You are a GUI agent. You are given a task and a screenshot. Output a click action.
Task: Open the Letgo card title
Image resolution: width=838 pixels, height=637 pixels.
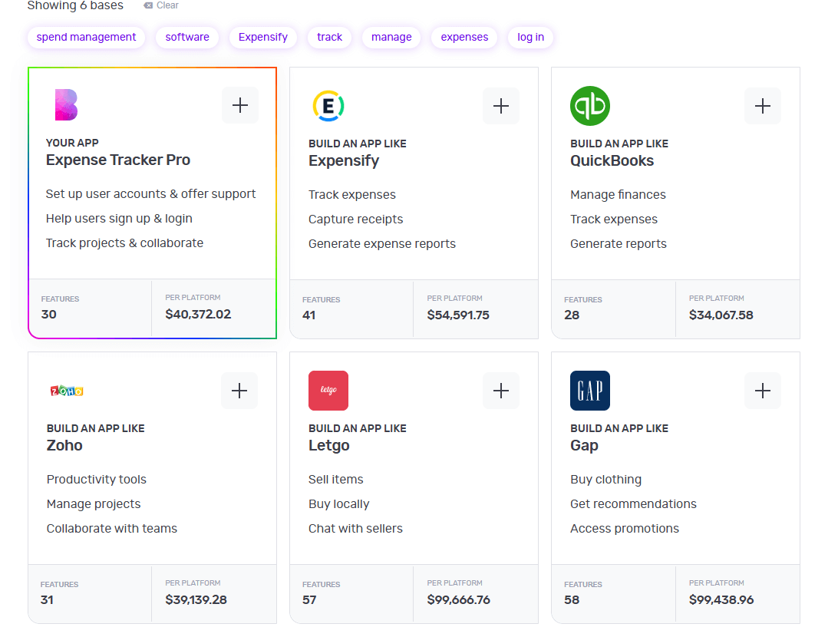(x=328, y=446)
